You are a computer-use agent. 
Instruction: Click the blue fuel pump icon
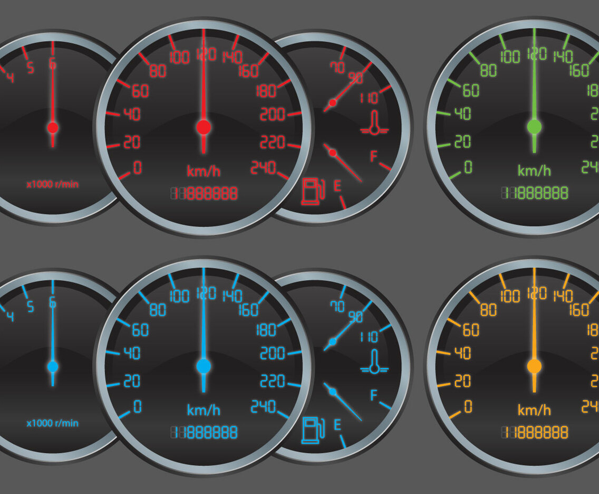(x=312, y=430)
